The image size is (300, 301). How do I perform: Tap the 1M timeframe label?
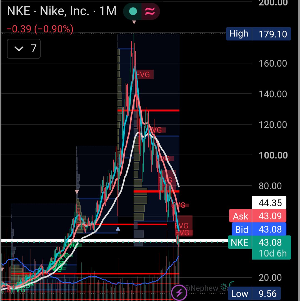coord(108,11)
